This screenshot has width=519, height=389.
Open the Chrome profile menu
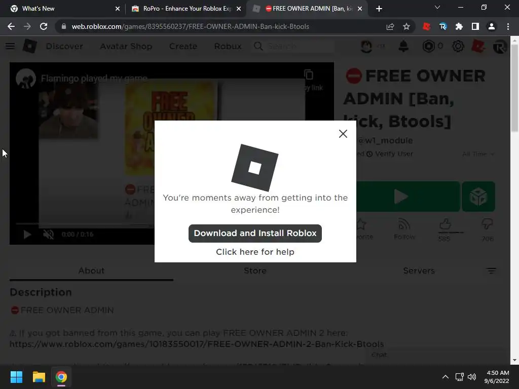coord(491,26)
